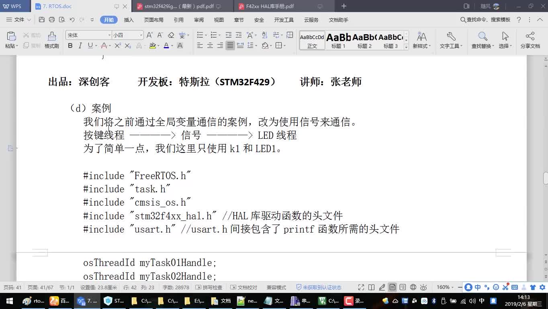Toggle Bold formatting
Screen dimensions: 548x309
pyautogui.click(x=70, y=46)
